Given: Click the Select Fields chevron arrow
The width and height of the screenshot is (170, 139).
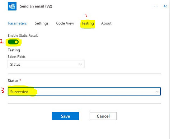Looking at the screenshot, I should pos(80,64).
